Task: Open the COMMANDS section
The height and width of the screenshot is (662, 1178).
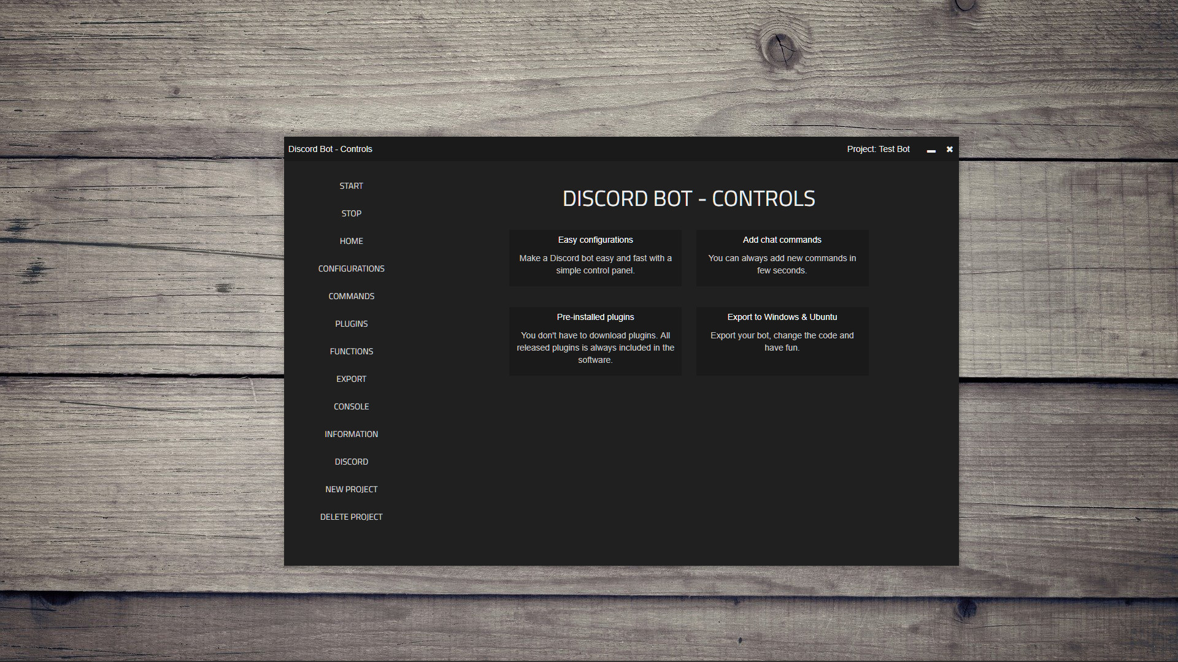Action: tap(351, 296)
